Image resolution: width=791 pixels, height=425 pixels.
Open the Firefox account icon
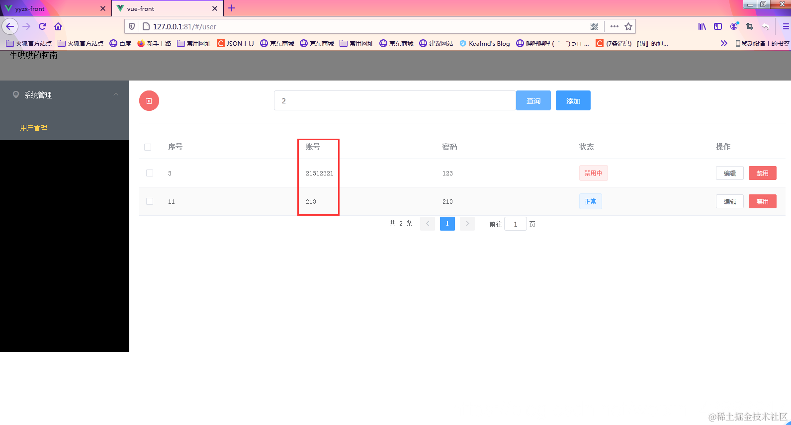[734, 26]
